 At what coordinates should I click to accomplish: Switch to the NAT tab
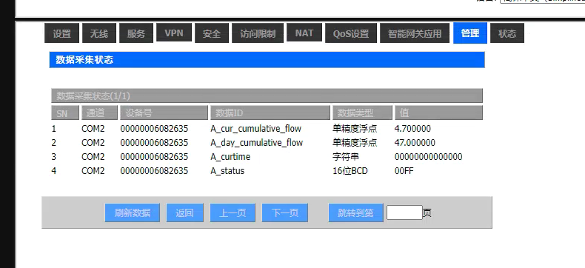(x=304, y=33)
